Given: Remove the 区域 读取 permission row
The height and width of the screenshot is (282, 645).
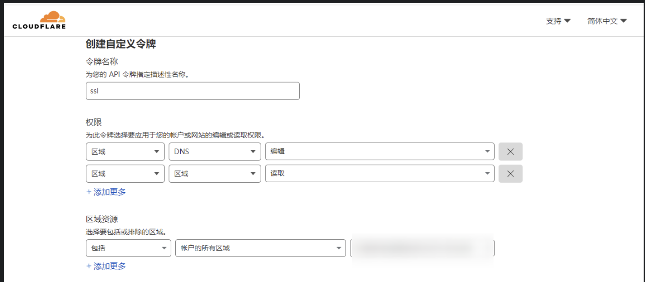Looking at the screenshot, I should [x=511, y=174].
